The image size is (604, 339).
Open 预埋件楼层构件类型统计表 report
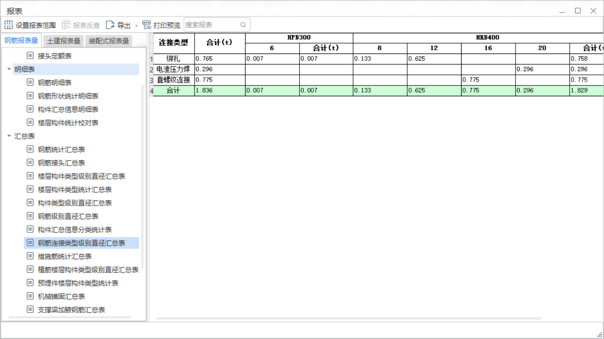coord(78,283)
